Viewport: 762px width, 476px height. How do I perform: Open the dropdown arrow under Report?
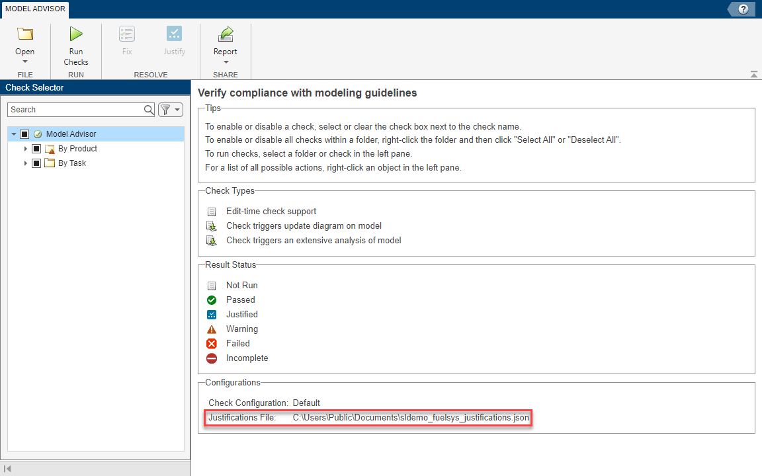226,63
